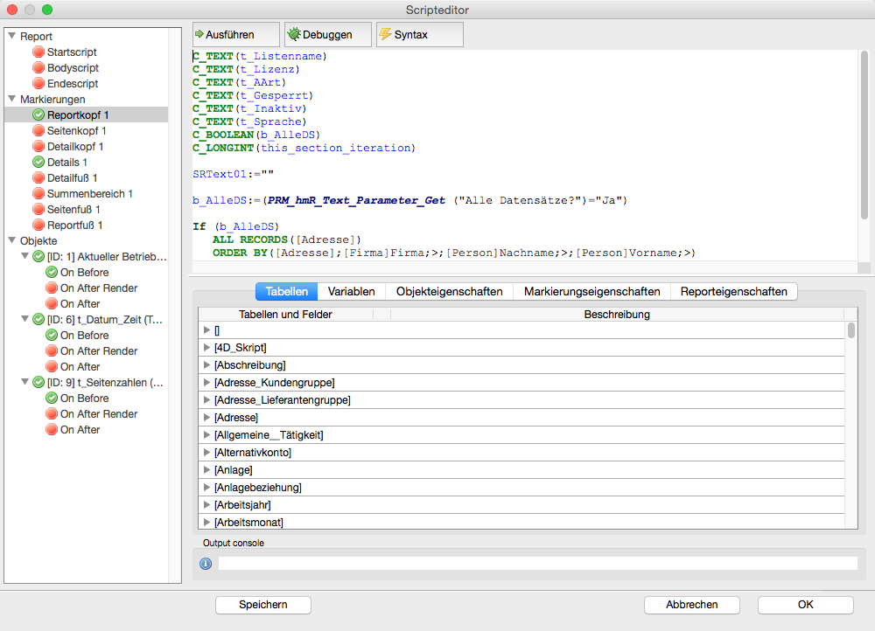Expand the [Adresse] table row
Image resolution: width=875 pixels, height=631 pixels.
point(206,418)
